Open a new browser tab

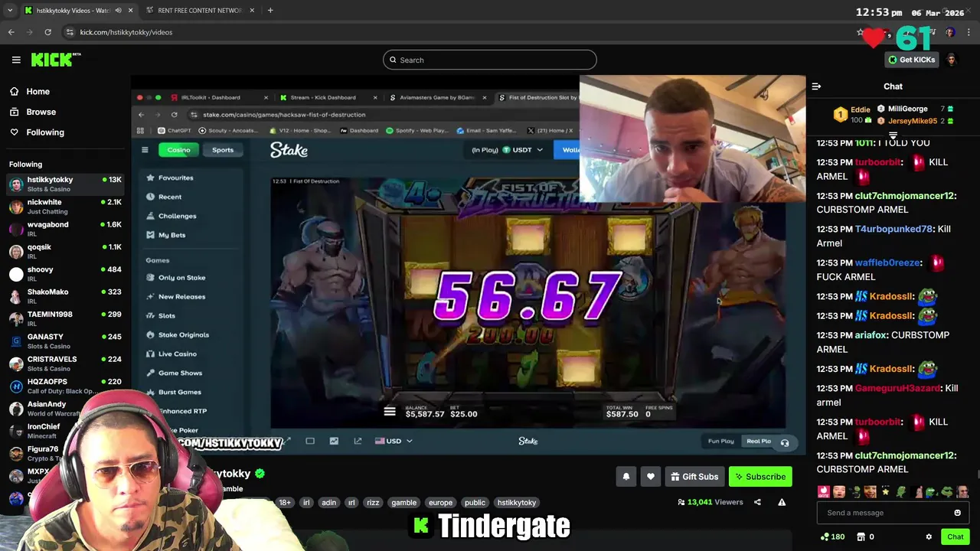[270, 10]
